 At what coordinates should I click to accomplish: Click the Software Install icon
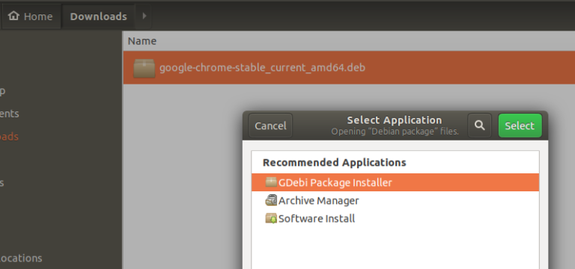[271, 218]
